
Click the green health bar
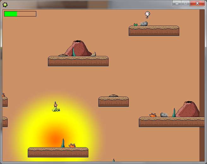pyautogui.click(x=11, y=14)
